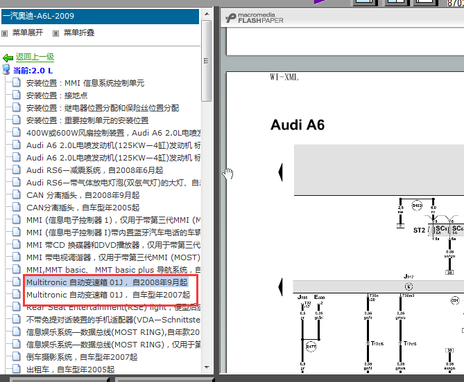Click lower black triangle marker in wiring diagram
The image size is (464, 382).
pyautogui.click(x=281, y=286)
